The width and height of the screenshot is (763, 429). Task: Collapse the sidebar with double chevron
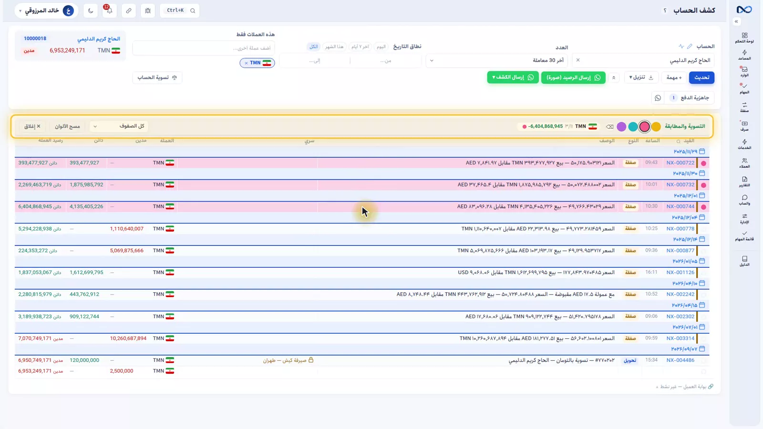(x=736, y=21)
